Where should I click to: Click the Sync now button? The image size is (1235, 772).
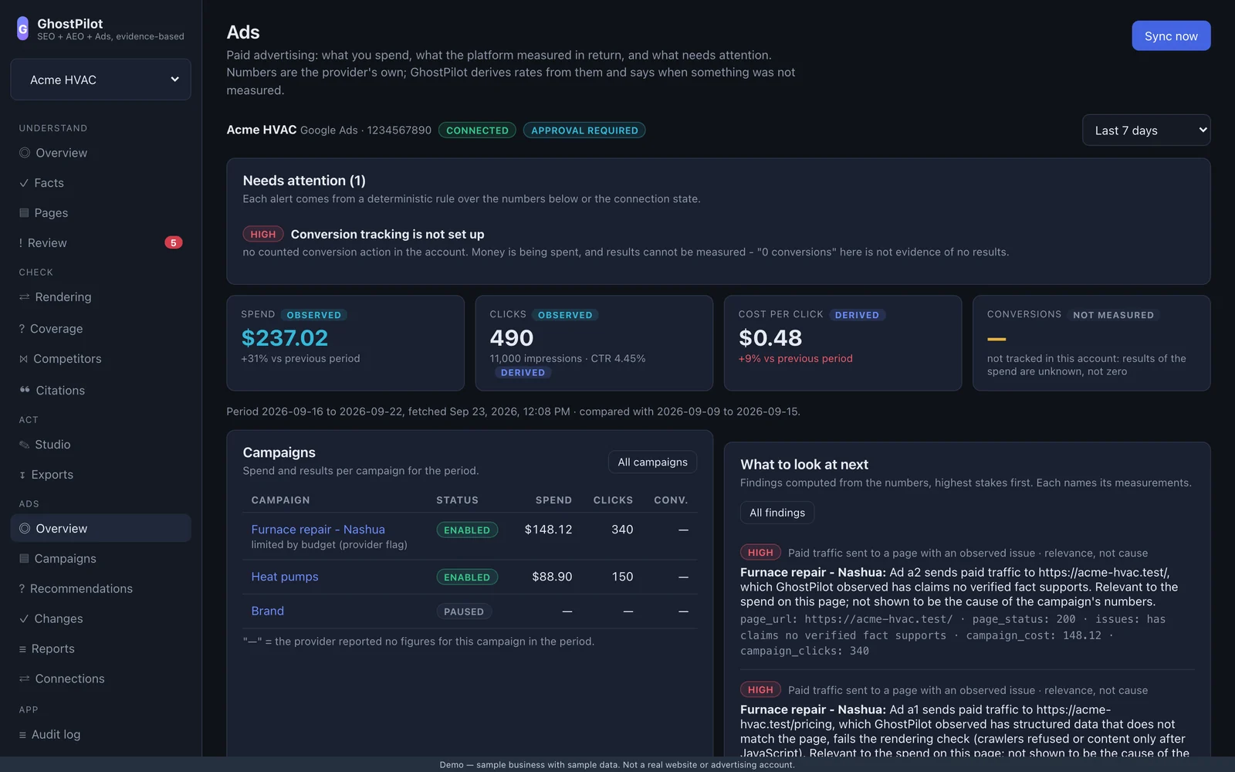point(1171,36)
